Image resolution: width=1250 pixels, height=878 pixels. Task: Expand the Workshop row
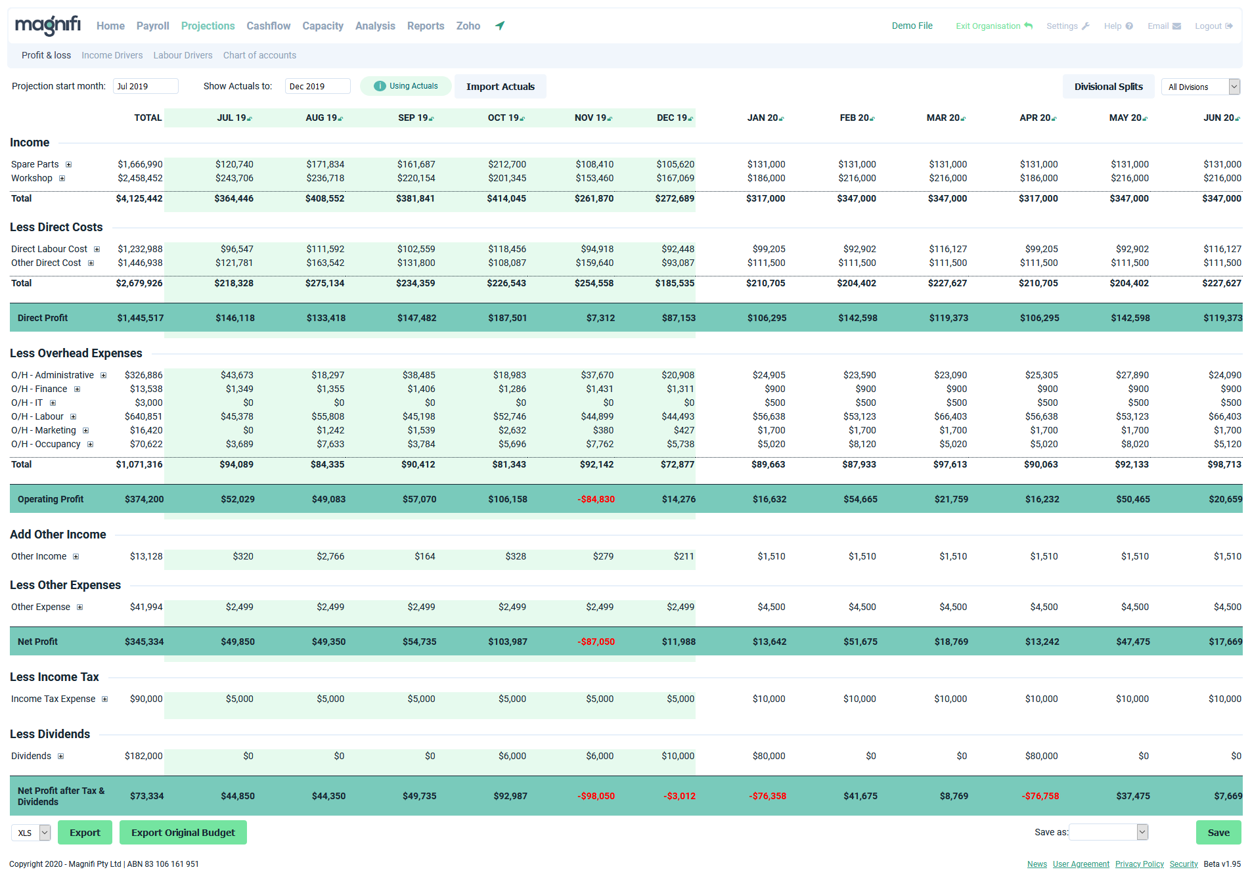[62, 179]
